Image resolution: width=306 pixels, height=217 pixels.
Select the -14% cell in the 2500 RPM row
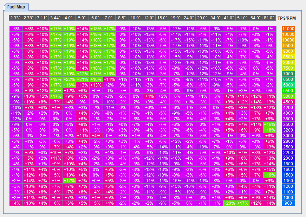pos(163,147)
